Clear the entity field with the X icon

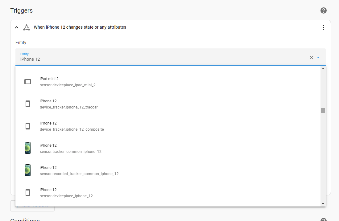pos(311,57)
